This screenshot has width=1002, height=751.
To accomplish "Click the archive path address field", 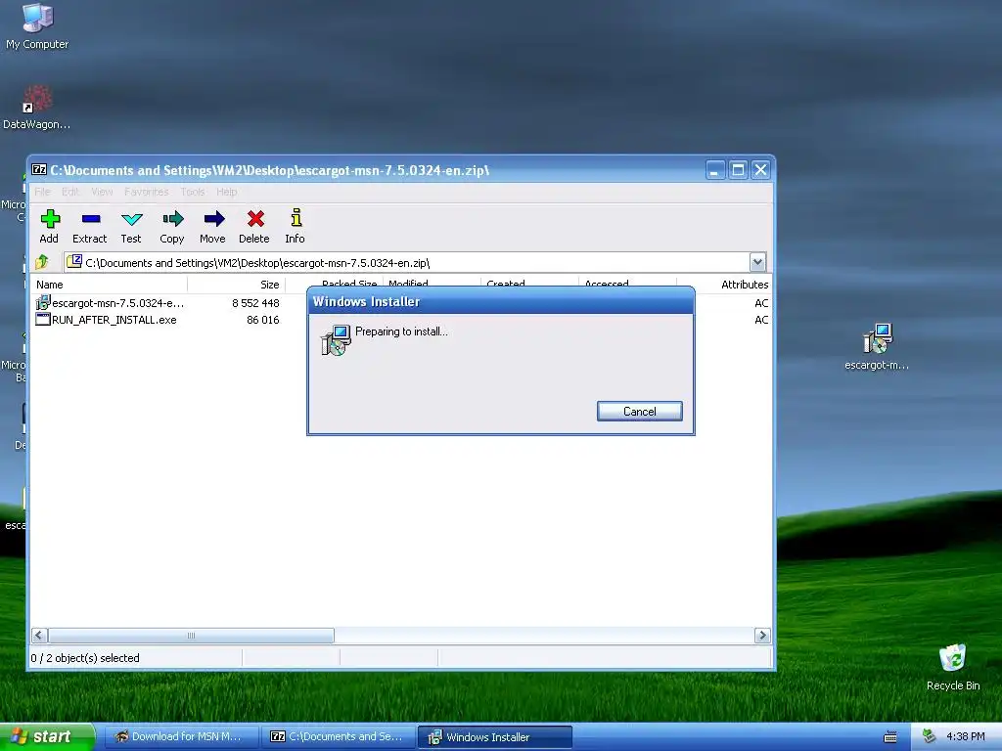I will tap(408, 262).
